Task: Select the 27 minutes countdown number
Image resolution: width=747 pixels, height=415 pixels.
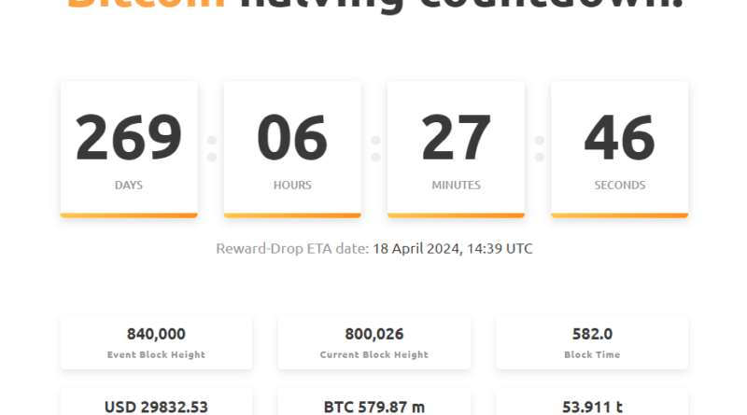Action: point(456,137)
